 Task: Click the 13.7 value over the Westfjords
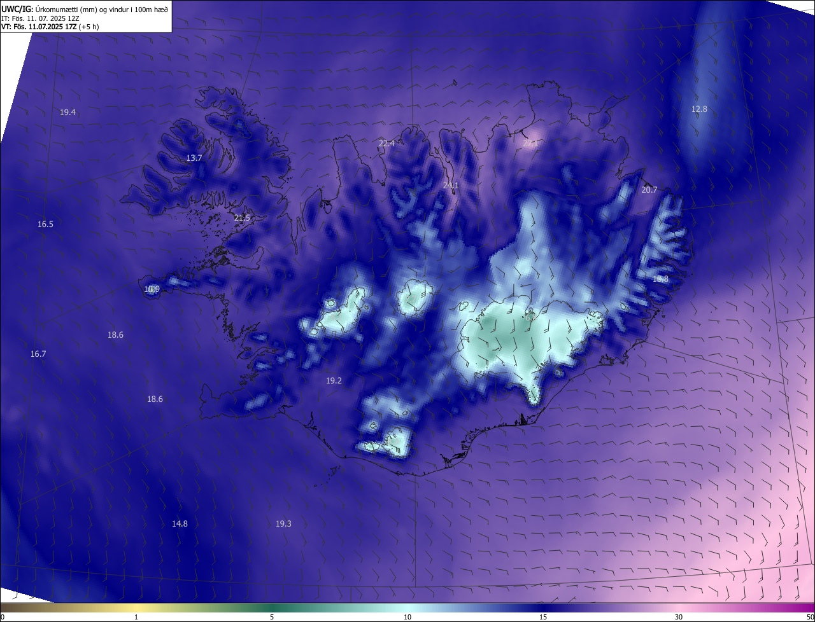coord(194,158)
